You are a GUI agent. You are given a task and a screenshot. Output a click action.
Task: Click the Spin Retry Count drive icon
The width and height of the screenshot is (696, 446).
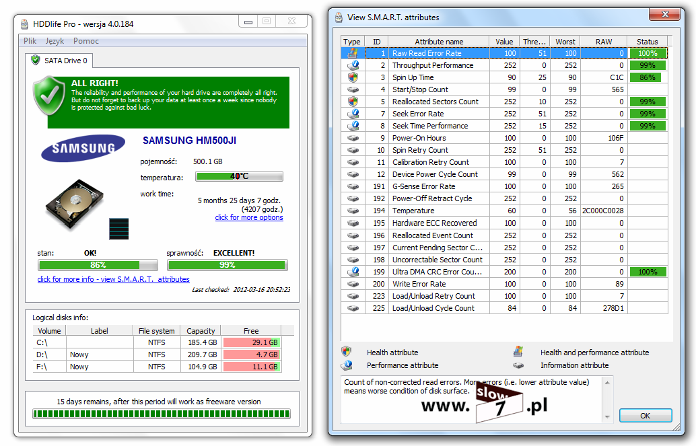pyautogui.click(x=353, y=150)
